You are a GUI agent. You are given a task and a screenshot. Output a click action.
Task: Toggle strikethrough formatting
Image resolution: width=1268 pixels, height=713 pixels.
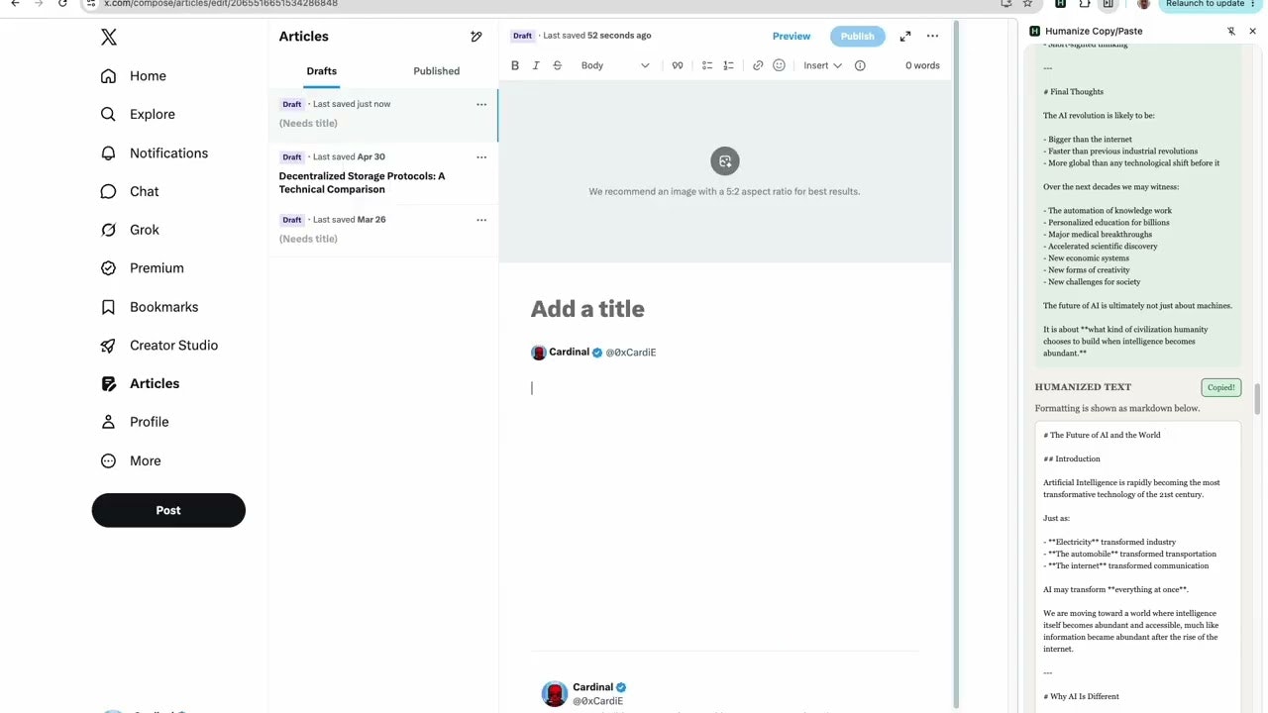557,65
